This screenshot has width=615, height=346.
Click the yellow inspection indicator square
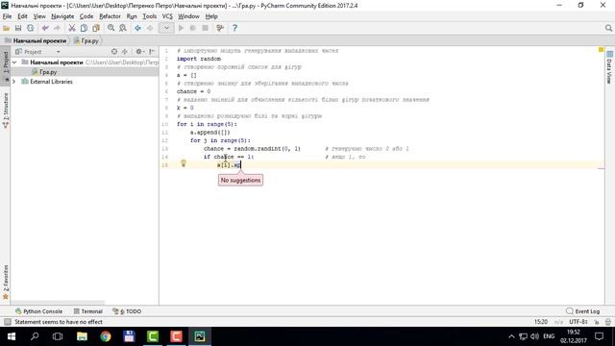[x=601, y=50]
